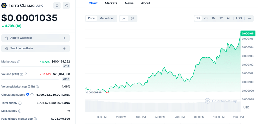Set chart range to All
The image size is (258, 124).
pos(229,18)
